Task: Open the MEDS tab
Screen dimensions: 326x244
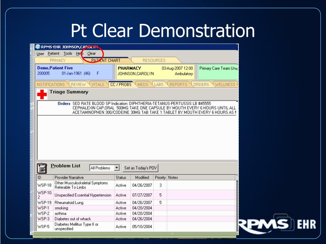Action: 143,85
